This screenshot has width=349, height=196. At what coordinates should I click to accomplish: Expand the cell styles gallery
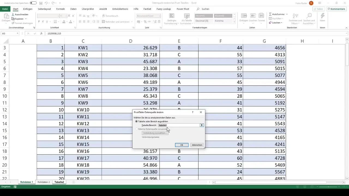(x=234, y=22)
